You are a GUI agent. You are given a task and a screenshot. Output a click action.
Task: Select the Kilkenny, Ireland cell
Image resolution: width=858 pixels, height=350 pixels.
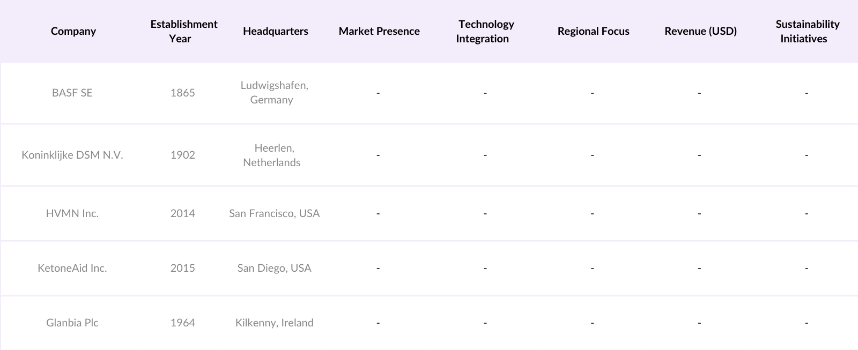(x=274, y=323)
